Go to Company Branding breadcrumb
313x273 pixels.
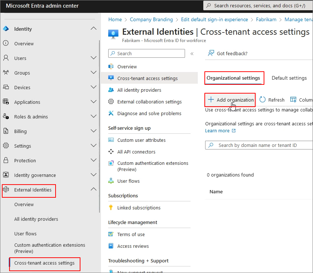click(x=151, y=19)
